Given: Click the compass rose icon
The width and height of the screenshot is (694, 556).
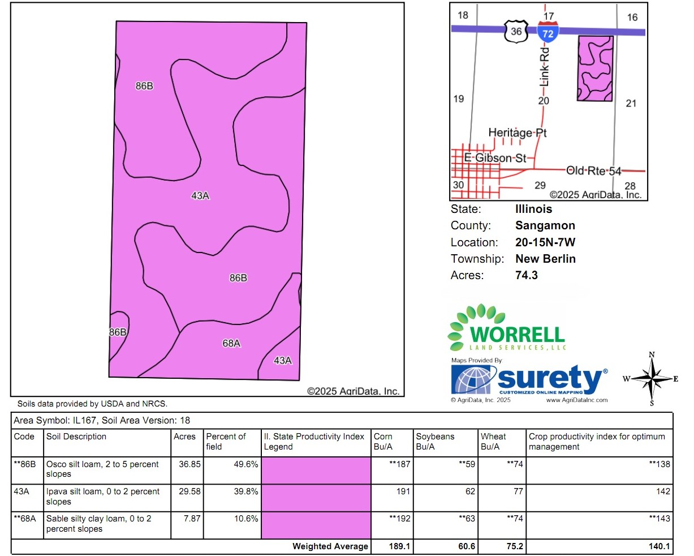Looking at the screenshot, I should click(x=652, y=379).
